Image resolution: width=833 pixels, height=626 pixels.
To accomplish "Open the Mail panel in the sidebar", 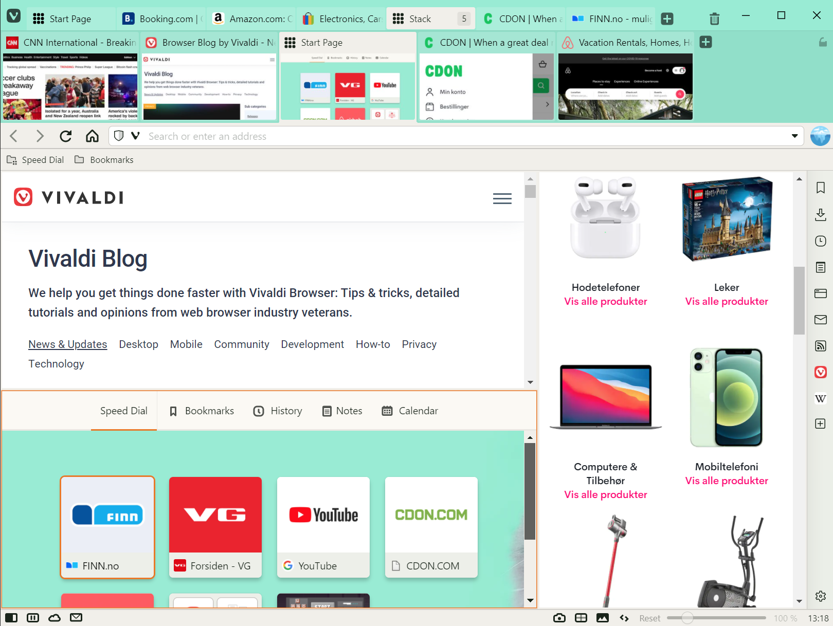I will [x=820, y=320].
